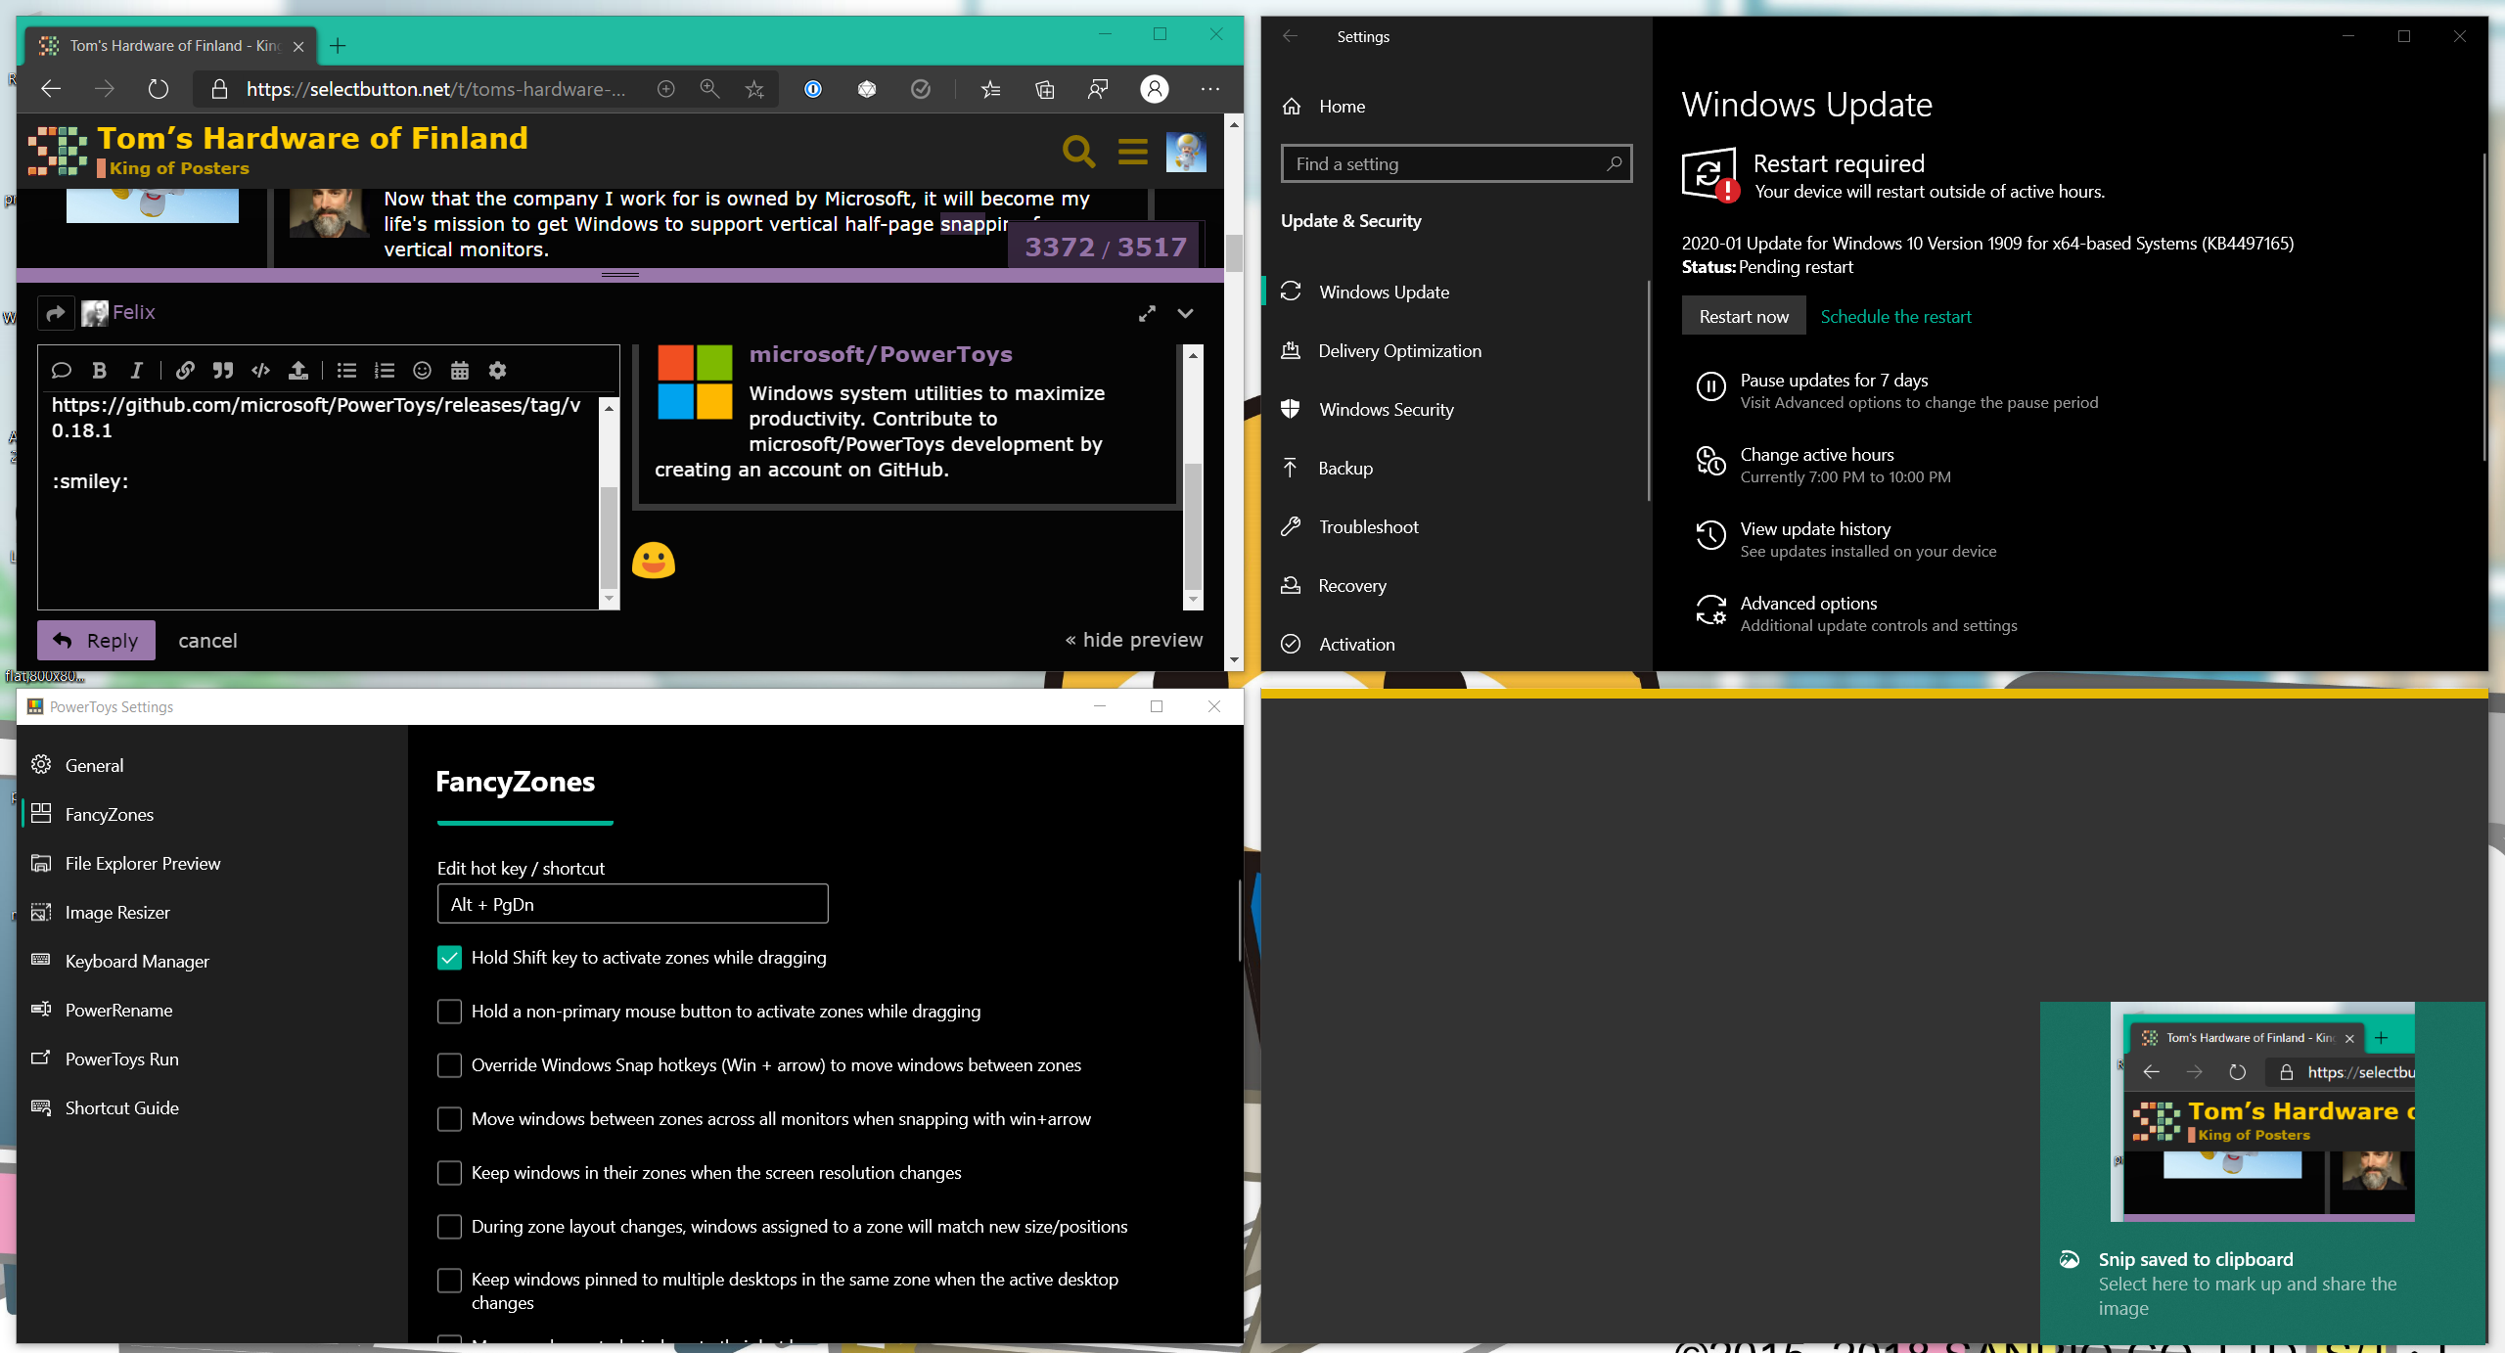The height and width of the screenshot is (1353, 2505).
Task: Click the Bold formatting icon in editor
Action: click(99, 371)
